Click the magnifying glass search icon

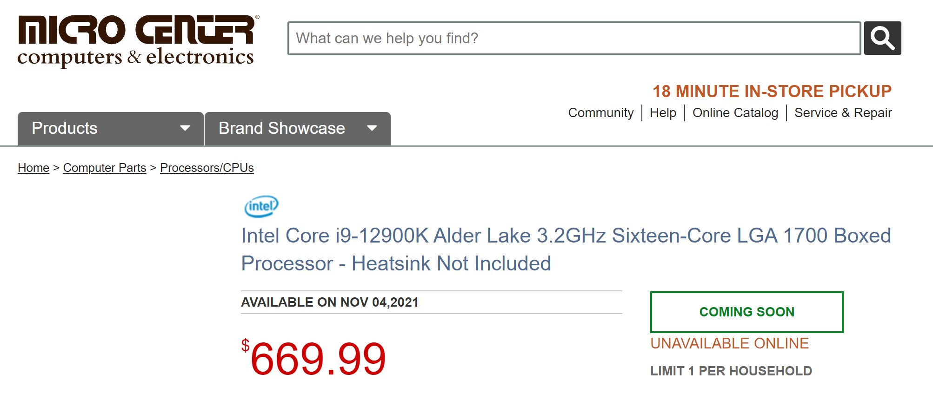point(882,38)
